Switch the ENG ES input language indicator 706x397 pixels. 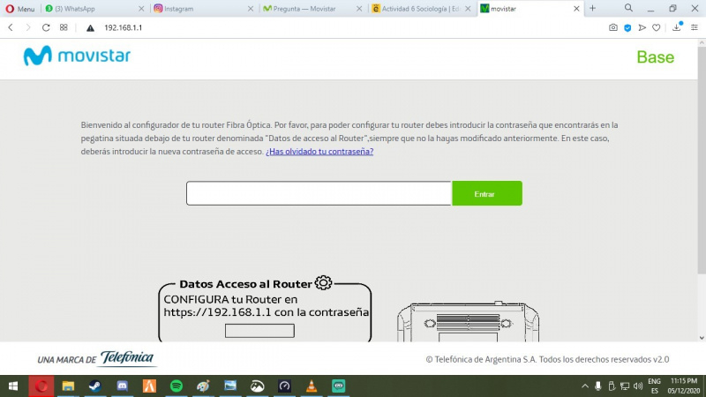tap(654, 386)
